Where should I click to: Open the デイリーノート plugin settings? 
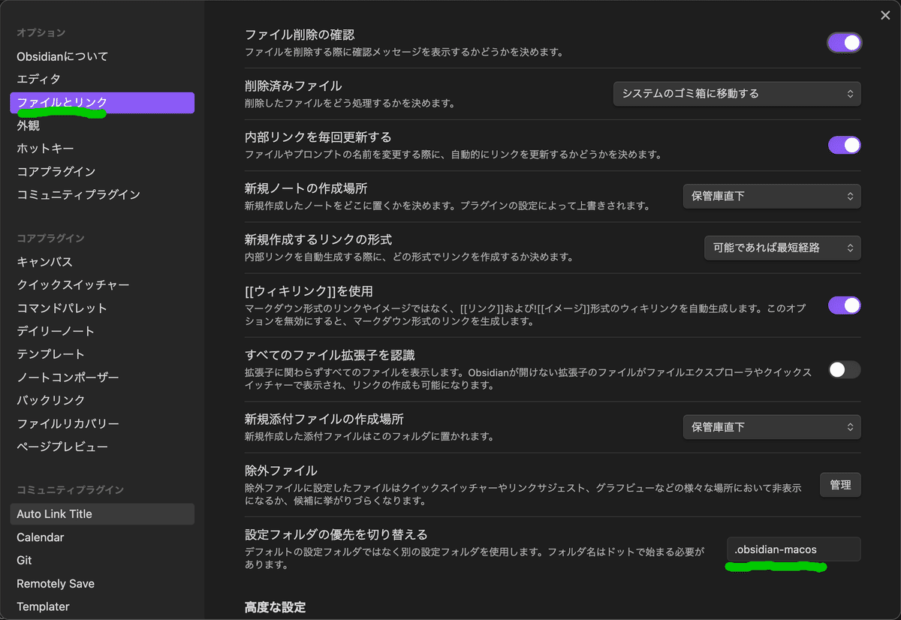(x=49, y=330)
